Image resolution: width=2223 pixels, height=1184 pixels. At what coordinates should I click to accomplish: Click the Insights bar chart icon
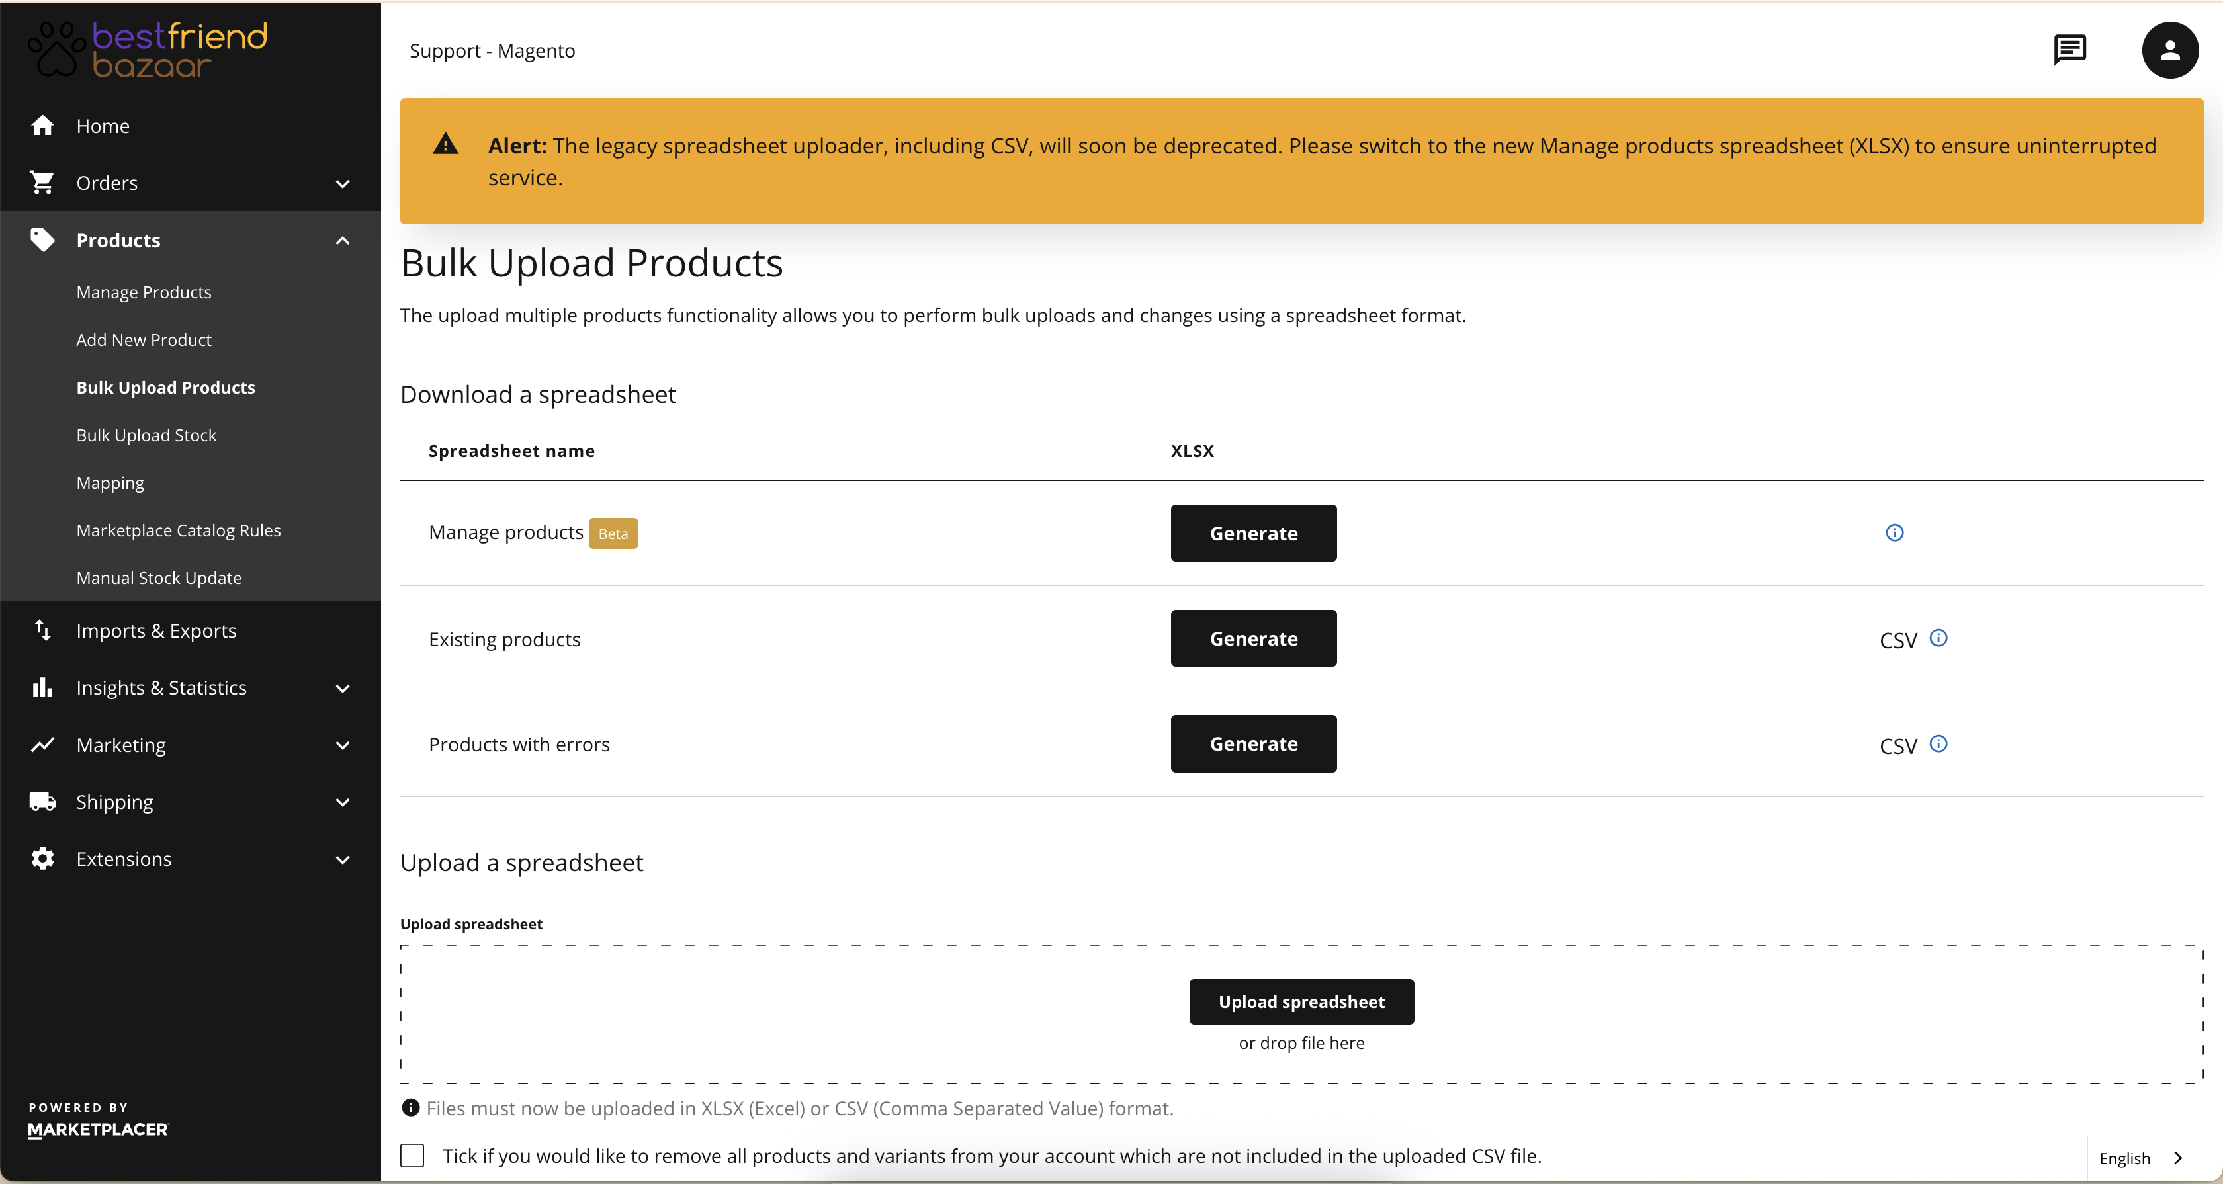42,688
